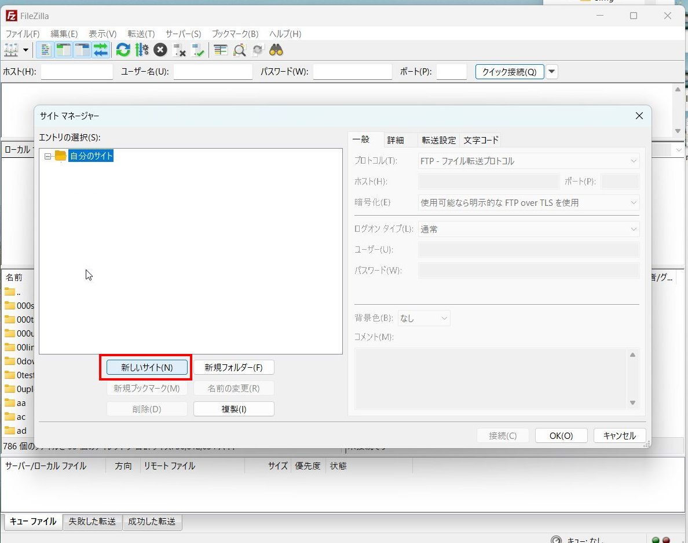Viewport: 688px width, 543px height.
Task: Open the 暗号化(E) dropdown
Action: tap(529, 202)
